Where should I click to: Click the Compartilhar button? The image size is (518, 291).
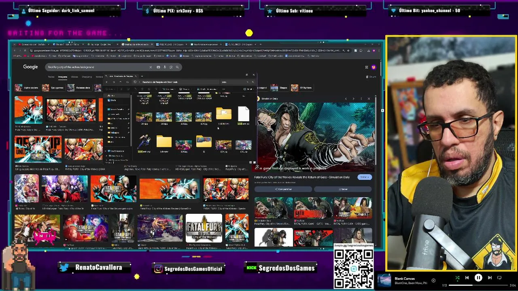pyautogui.click(x=283, y=189)
